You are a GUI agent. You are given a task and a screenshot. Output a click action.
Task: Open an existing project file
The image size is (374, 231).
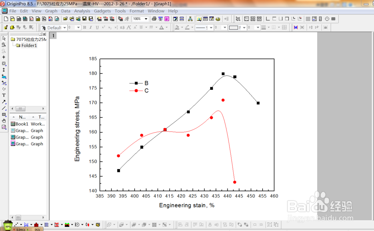click(65, 19)
